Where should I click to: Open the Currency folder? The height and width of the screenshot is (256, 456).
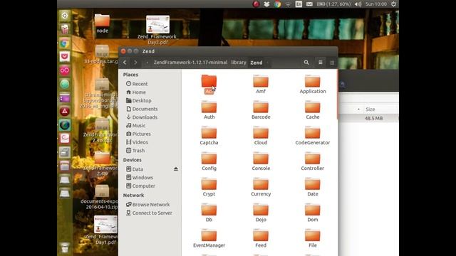tap(261, 187)
